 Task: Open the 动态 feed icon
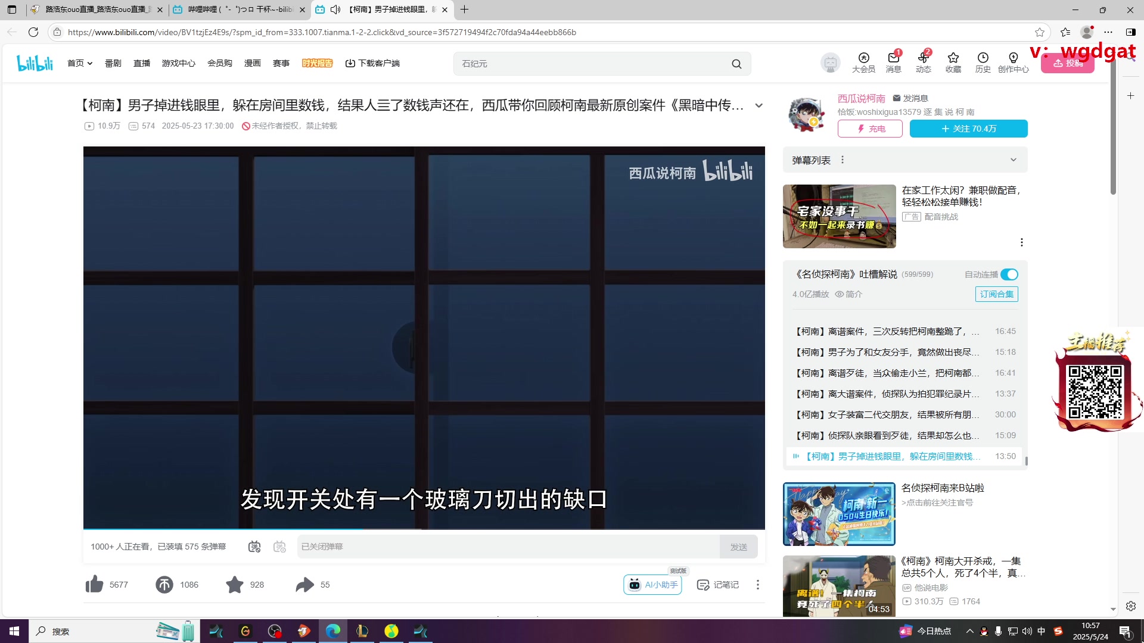923,63
